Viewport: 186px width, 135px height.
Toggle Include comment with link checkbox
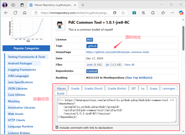click(x=57, y=128)
